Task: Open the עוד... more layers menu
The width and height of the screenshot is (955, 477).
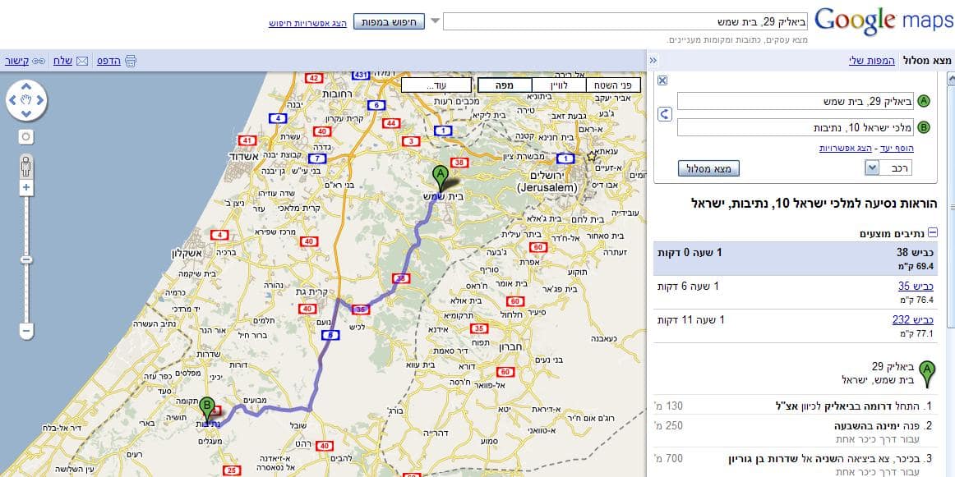Action: tap(436, 85)
